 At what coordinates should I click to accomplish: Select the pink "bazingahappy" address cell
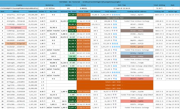[16, 27]
